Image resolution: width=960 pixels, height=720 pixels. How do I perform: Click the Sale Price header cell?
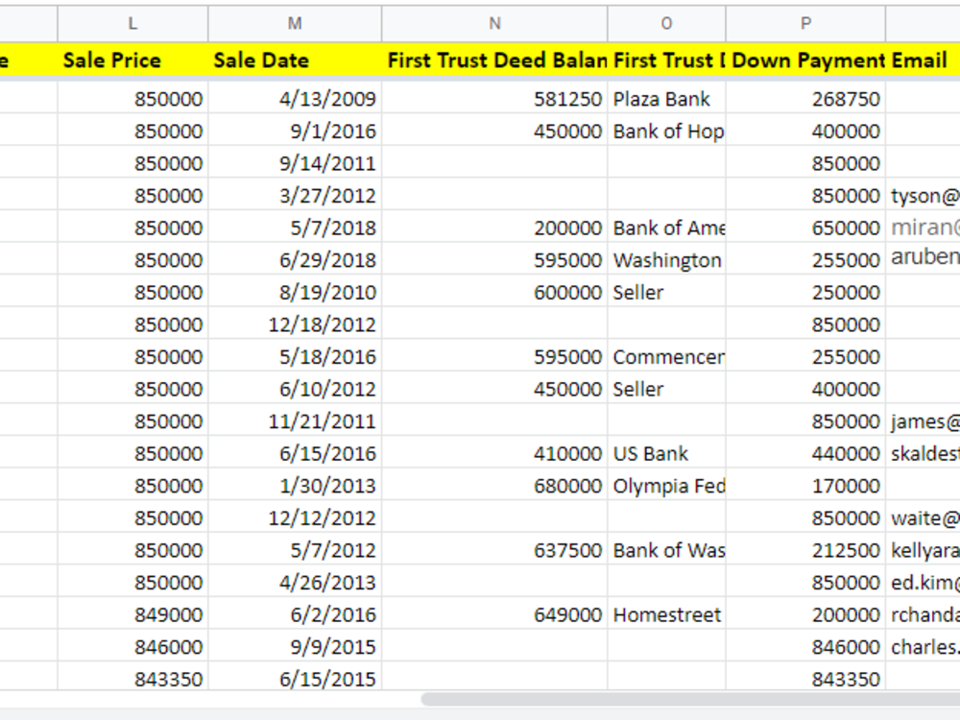point(132,60)
